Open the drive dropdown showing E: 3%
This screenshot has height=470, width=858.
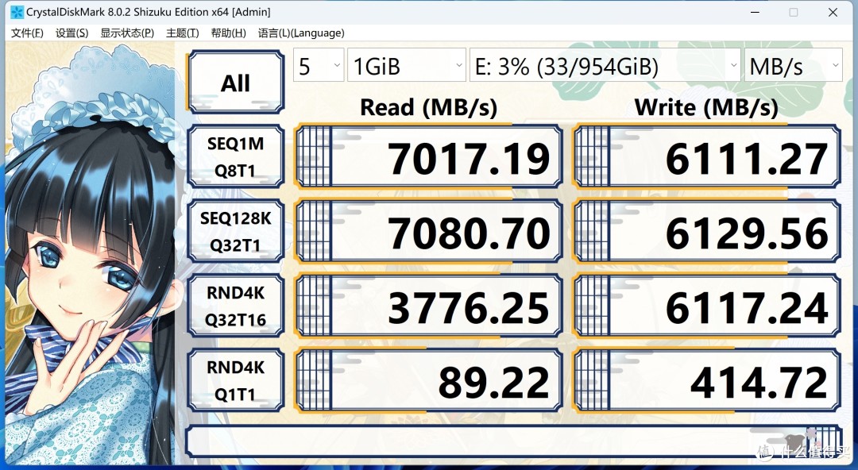(605, 66)
